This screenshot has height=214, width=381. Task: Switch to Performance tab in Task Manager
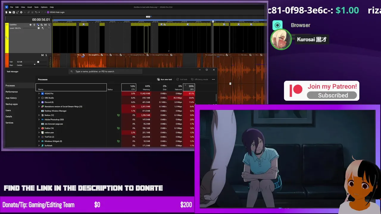(x=12, y=92)
